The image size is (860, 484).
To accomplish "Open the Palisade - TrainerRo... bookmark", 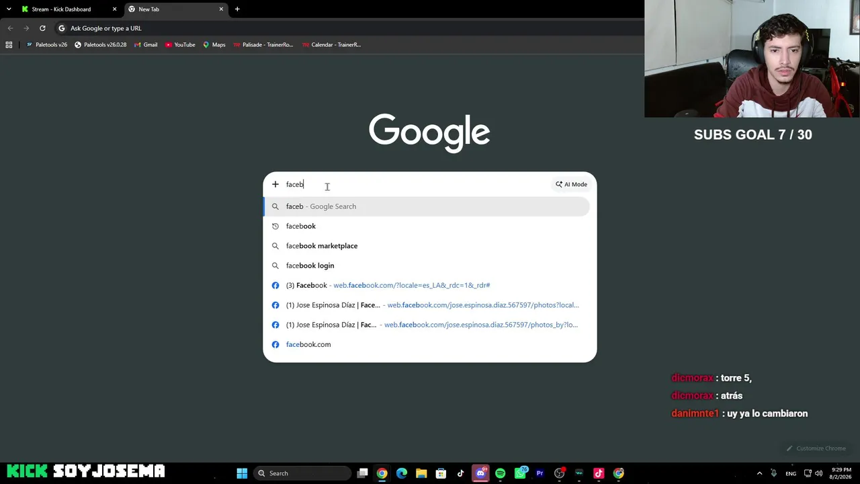I will [263, 45].
